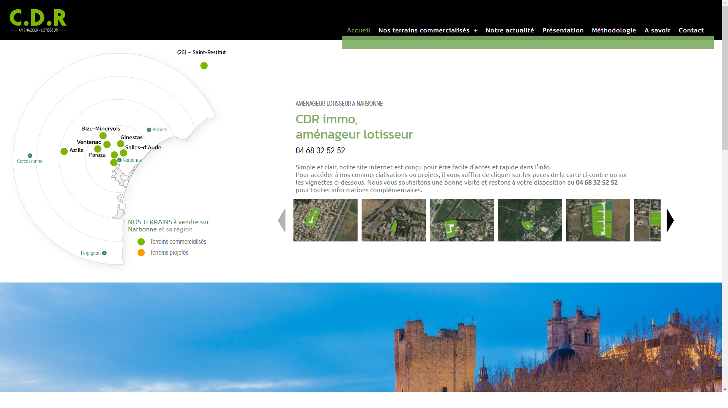The width and height of the screenshot is (728, 408).
Task: Select the Azille terrain marker on the map
Action: [x=64, y=152]
